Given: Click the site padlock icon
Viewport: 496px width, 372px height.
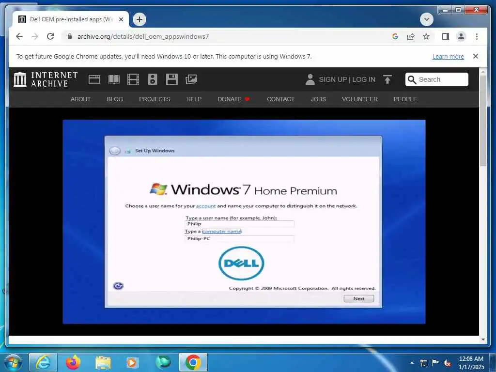Looking at the screenshot, I should [70, 36].
